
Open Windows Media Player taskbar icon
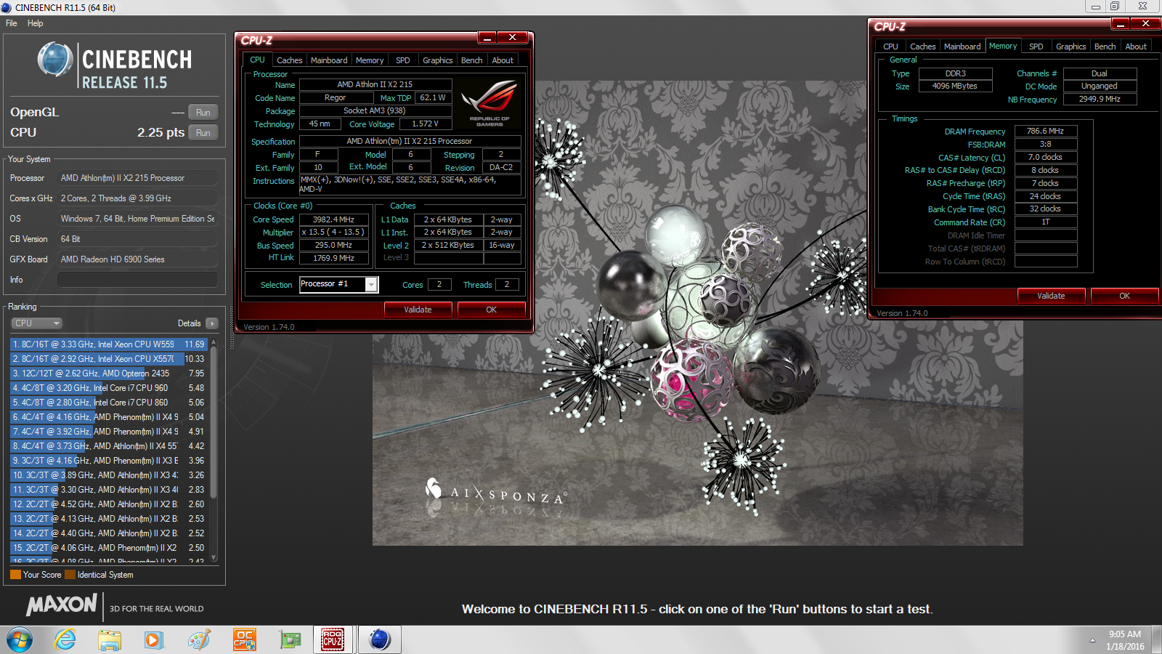click(x=153, y=639)
